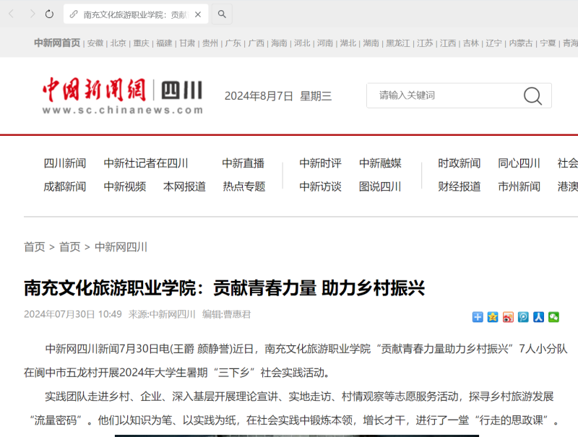Select 同心四川 in the navigation

[x=519, y=163]
